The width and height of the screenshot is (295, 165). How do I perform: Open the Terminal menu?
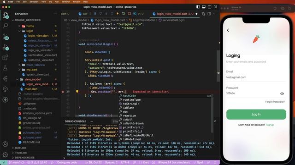click(65, 2)
